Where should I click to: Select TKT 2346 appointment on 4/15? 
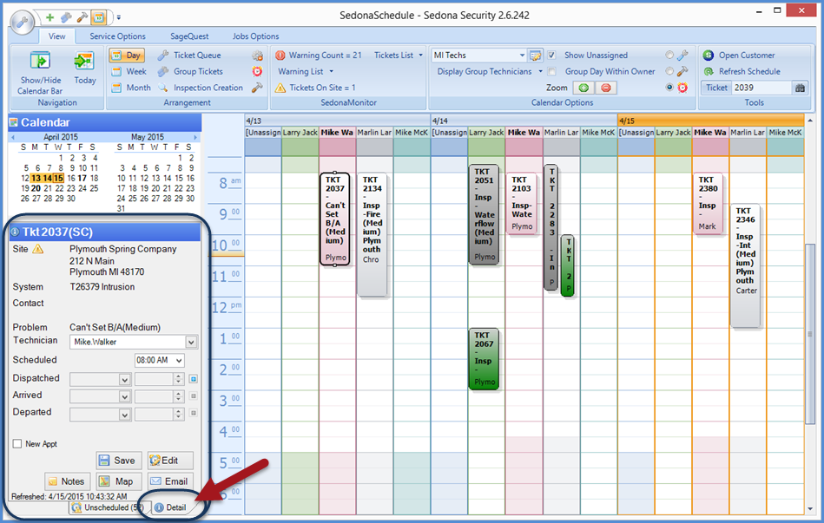click(x=745, y=266)
